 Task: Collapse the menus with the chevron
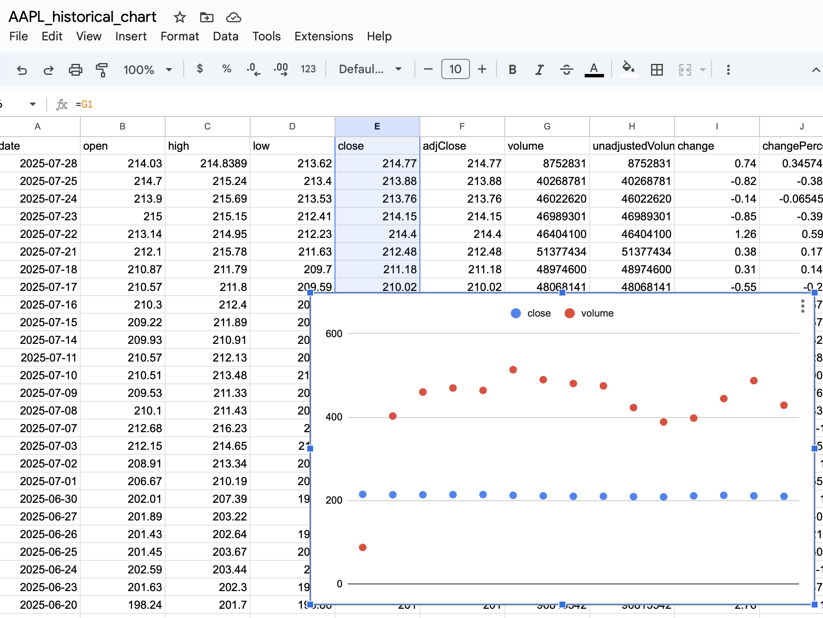(x=815, y=70)
